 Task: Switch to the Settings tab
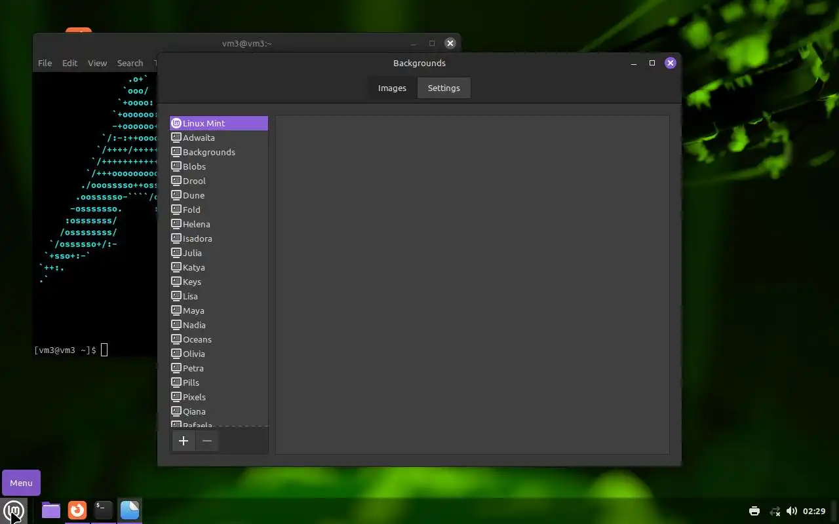point(444,88)
